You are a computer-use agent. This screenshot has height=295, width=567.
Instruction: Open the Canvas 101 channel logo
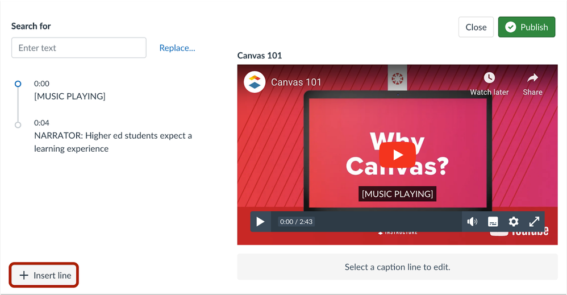[255, 82]
